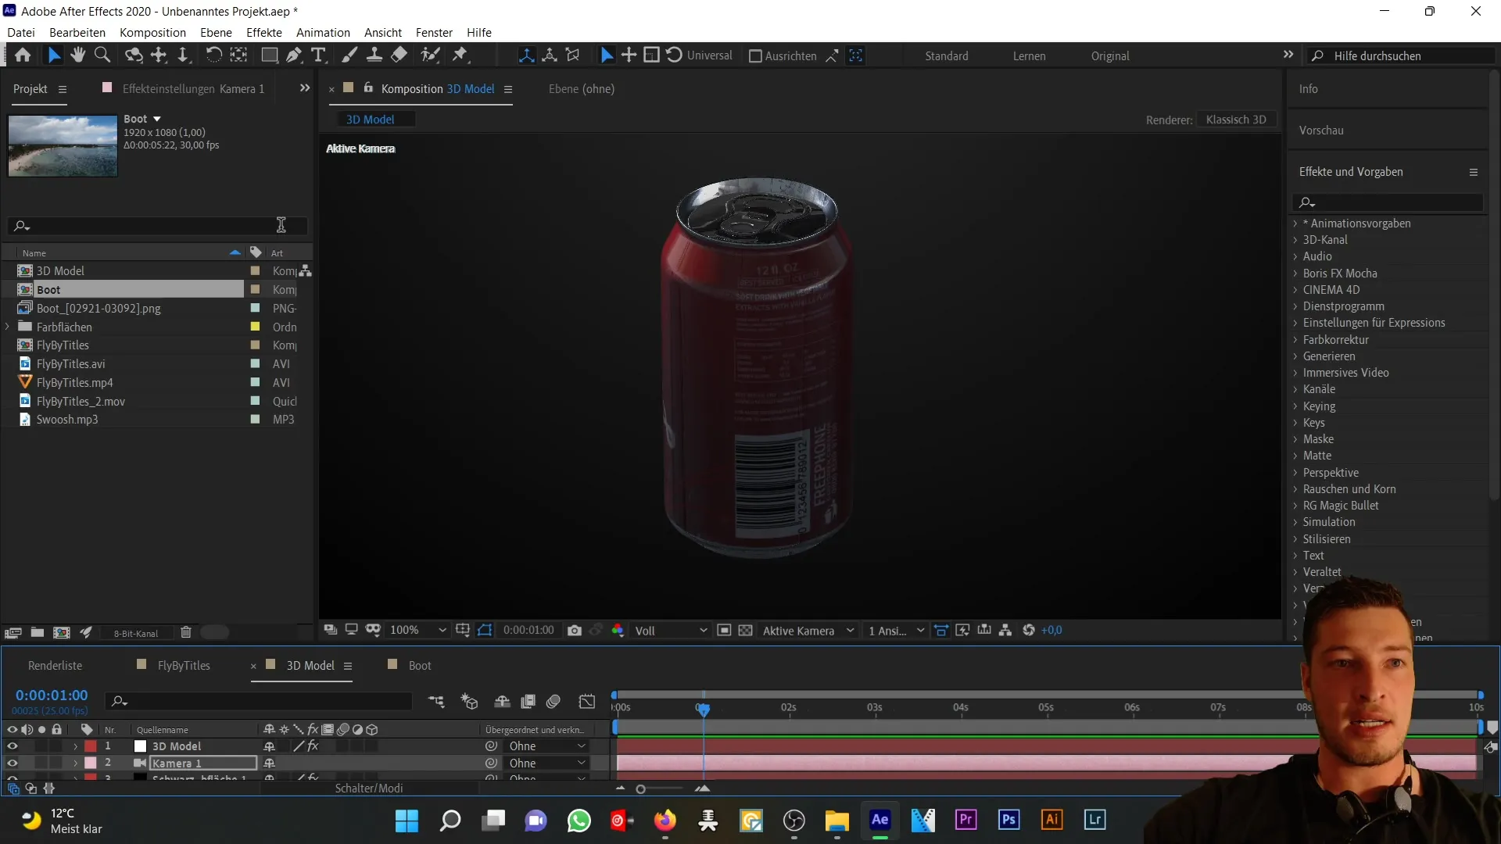This screenshot has width=1501, height=844.
Task: Select the Standard workspace
Action: [x=947, y=56]
